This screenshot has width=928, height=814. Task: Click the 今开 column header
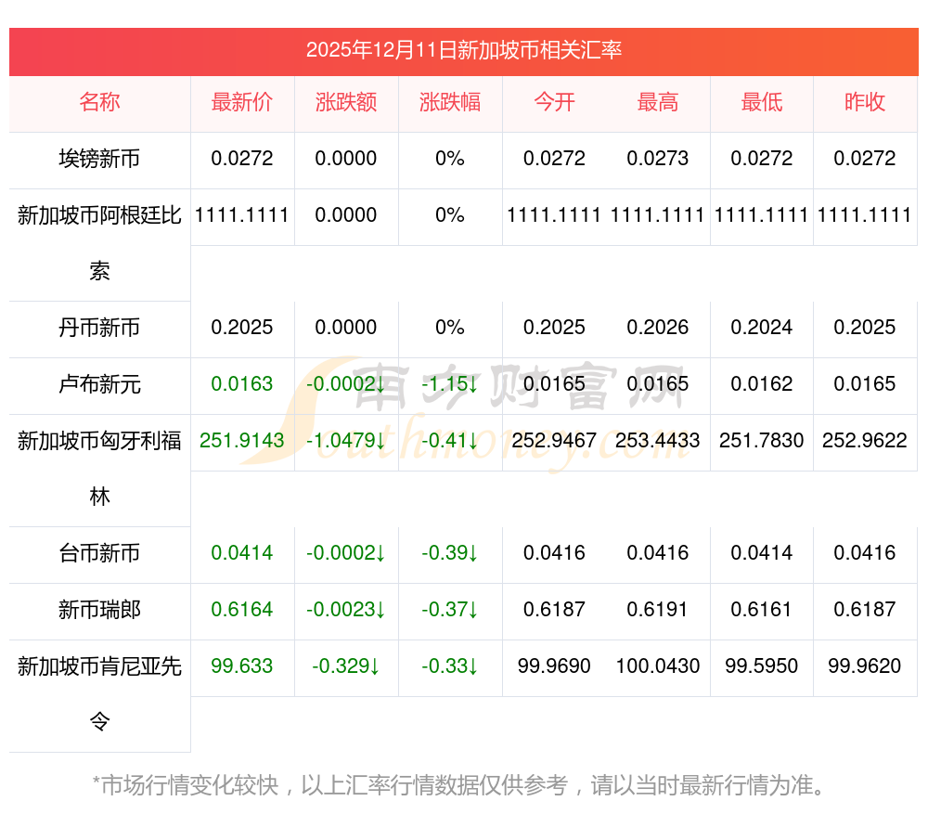(554, 103)
